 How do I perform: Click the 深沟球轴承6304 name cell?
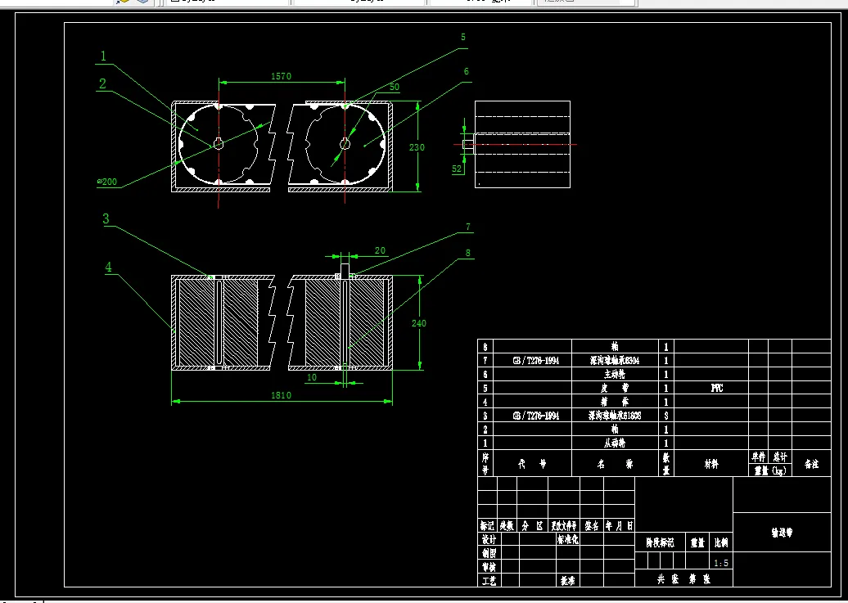coord(615,360)
